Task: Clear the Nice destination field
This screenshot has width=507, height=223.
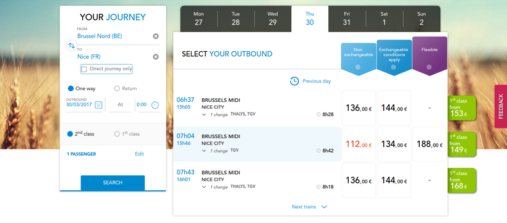Action: click(x=156, y=57)
